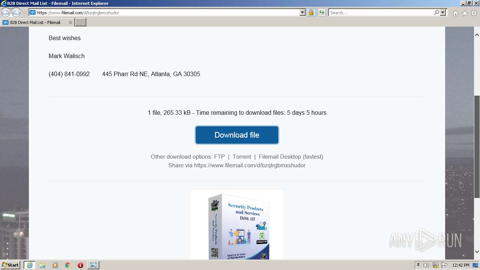
Task: Choose the FTP download option
Action: click(219, 157)
